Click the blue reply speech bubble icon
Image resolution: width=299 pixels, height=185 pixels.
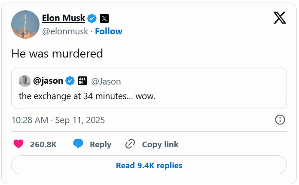(x=78, y=144)
